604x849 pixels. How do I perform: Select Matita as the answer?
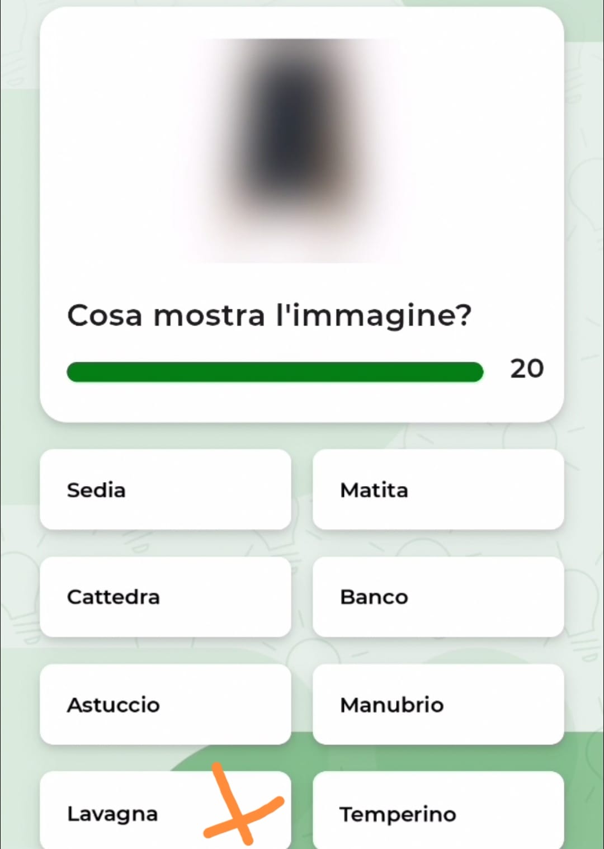coord(438,489)
